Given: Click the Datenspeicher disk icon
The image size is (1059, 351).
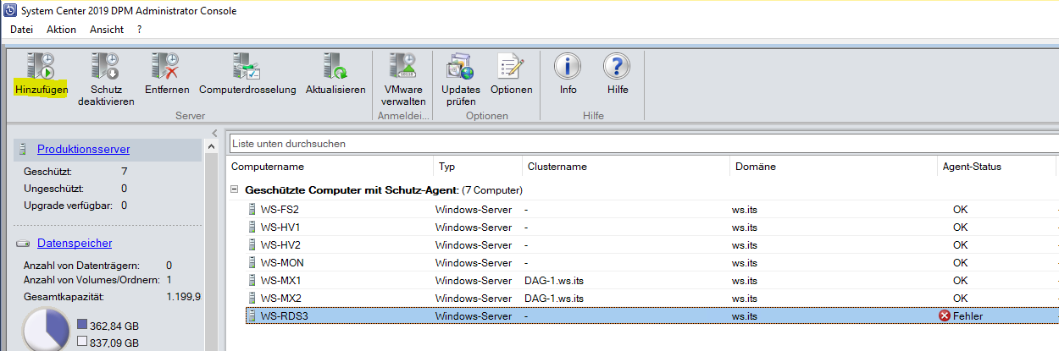Looking at the screenshot, I should pyautogui.click(x=22, y=244).
